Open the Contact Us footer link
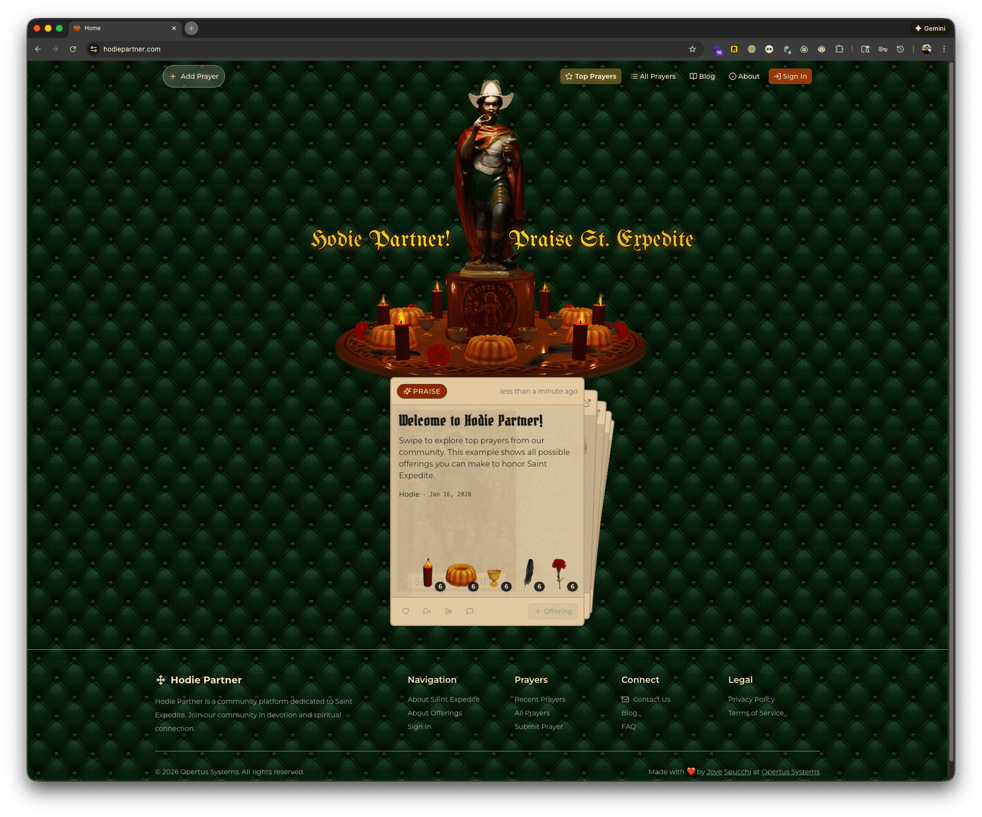 click(x=646, y=699)
